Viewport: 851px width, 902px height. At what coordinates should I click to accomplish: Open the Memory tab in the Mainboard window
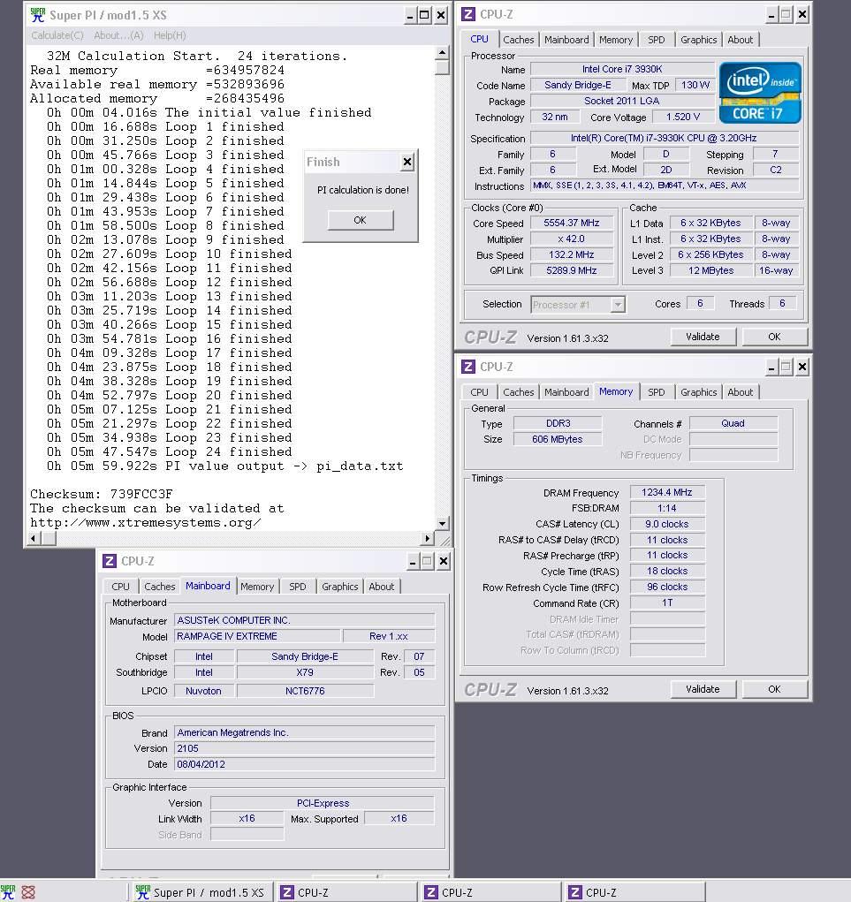point(256,587)
